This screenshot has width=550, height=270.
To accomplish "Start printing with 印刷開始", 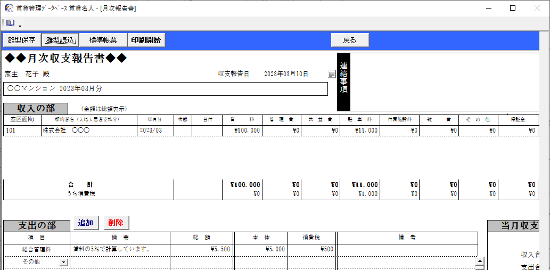I will coord(146,40).
